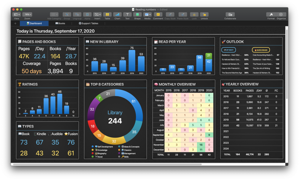
Task: Open the Organize sidebar
Action: [281, 15]
